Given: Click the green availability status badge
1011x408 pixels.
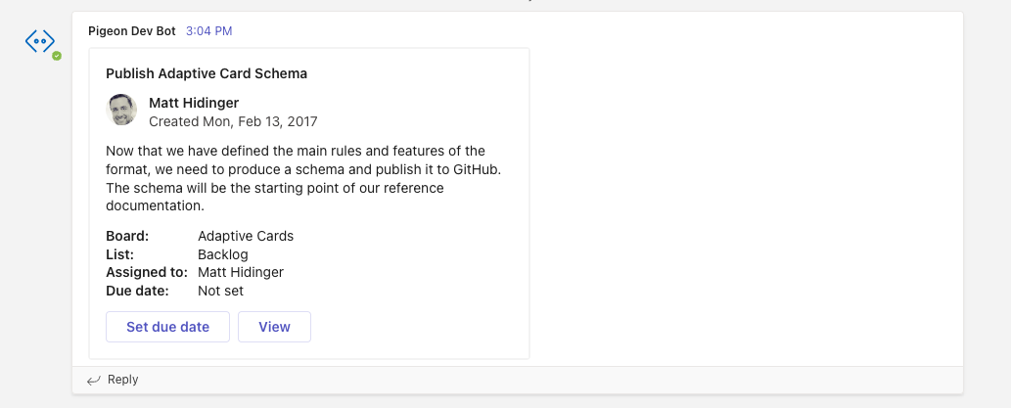Looking at the screenshot, I should pos(57,56).
